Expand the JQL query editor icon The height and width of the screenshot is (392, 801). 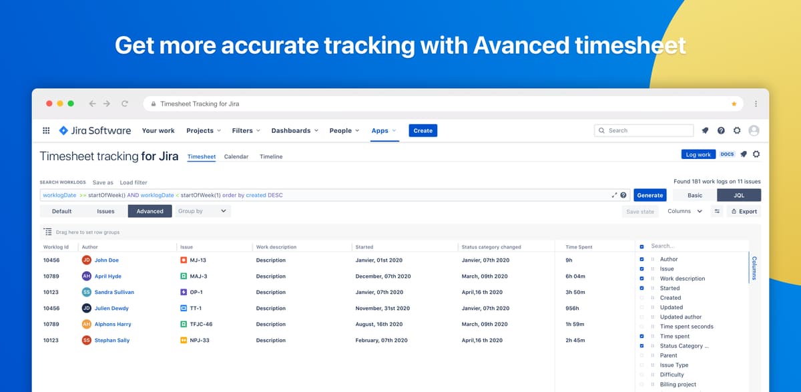click(x=614, y=195)
